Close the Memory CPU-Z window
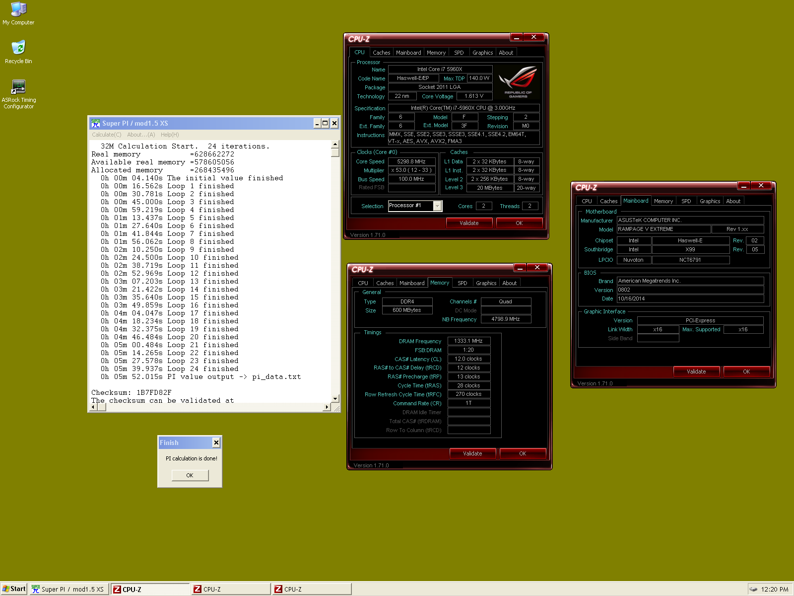The image size is (794, 596). tap(537, 268)
